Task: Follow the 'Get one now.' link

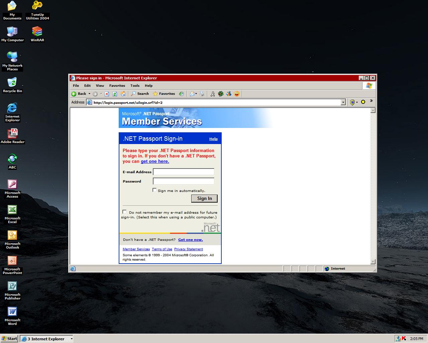Action: pyautogui.click(x=191, y=239)
